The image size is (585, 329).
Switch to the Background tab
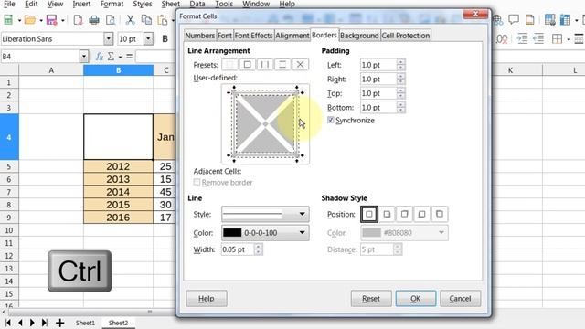(x=359, y=36)
